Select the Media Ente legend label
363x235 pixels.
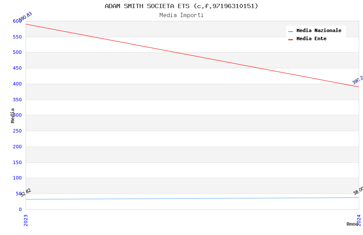[x=311, y=38]
